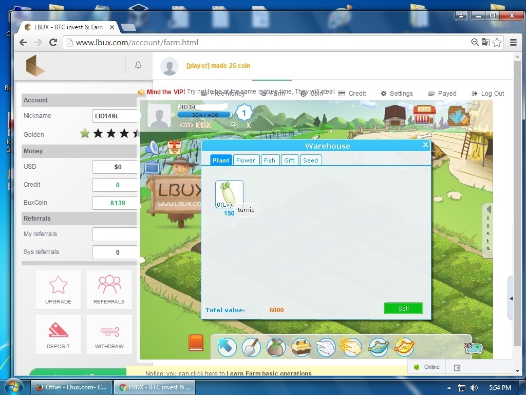Click the browser back arrow
The width and height of the screenshot is (526, 395).
[23, 42]
